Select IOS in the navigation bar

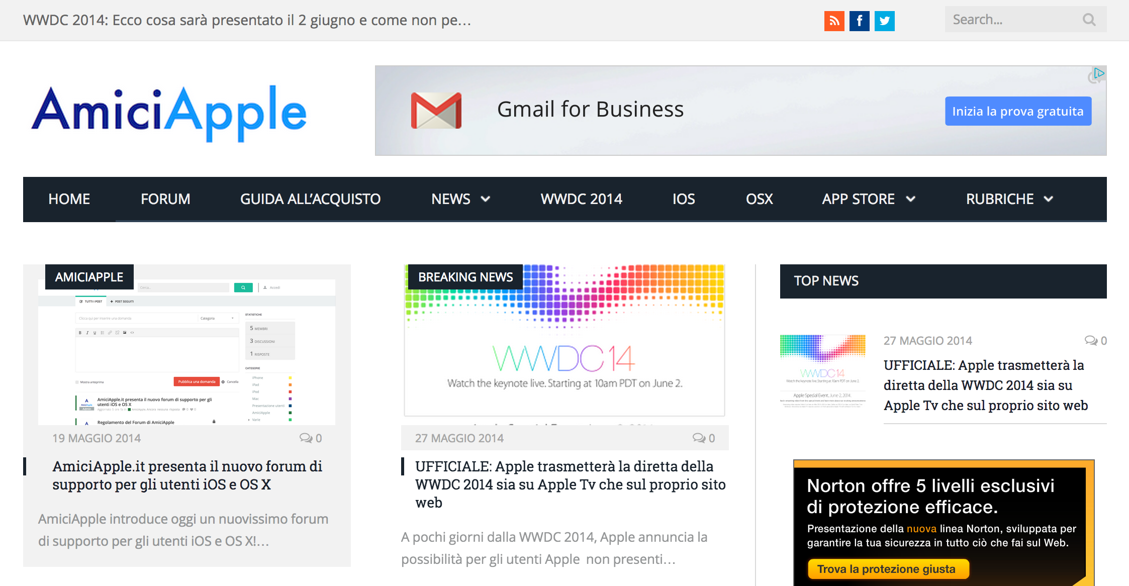pos(684,199)
